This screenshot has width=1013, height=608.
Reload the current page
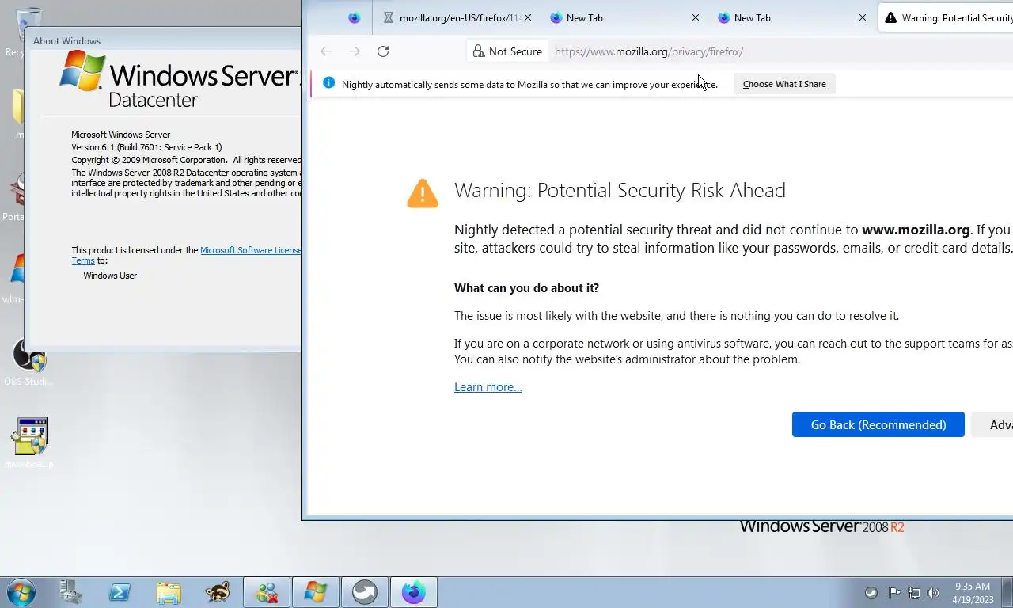[x=383, y=51]
